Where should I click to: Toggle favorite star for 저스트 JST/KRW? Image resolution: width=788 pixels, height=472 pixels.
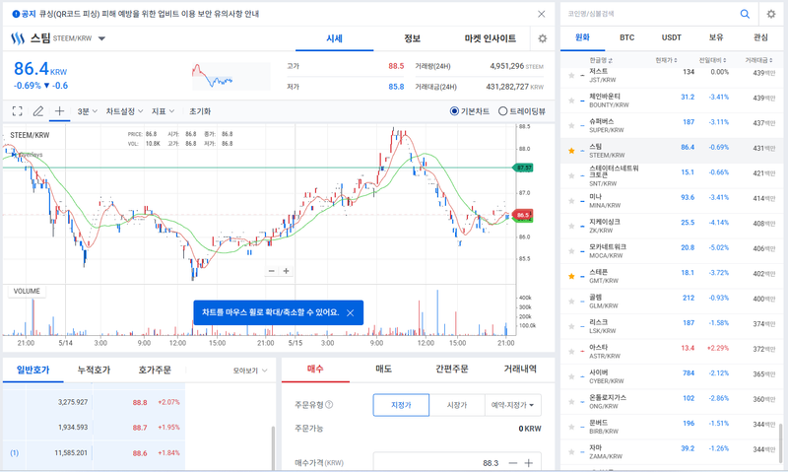pos(571,76)
